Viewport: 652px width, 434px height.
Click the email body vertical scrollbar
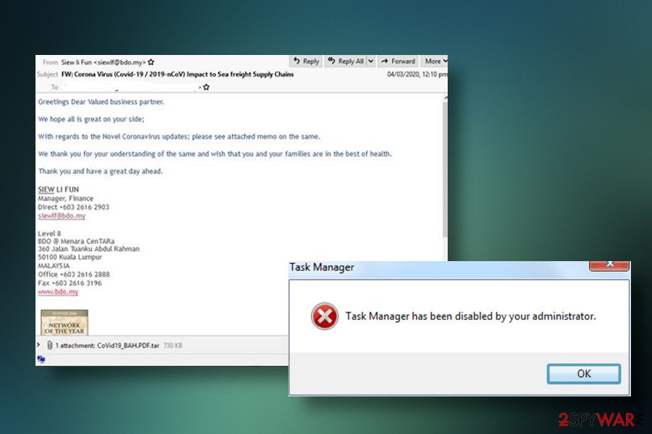click(445, 169)
